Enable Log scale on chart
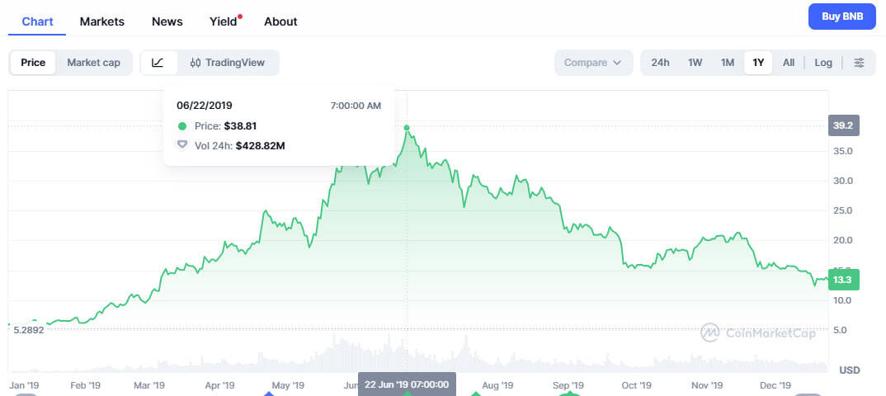The image size is (886, 396). [823, 63]
